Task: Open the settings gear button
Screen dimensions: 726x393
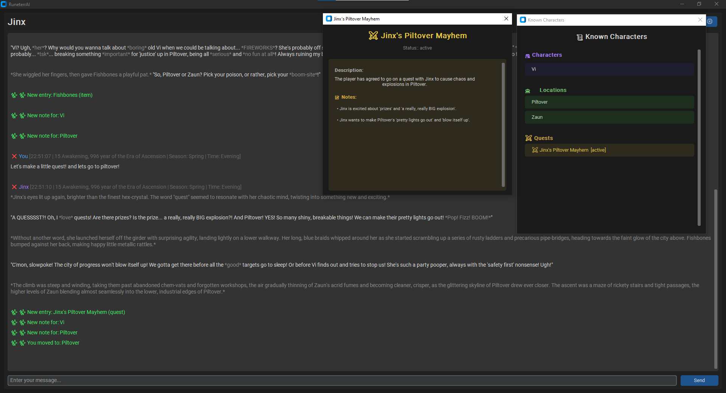Action: [x=710, y=22]
